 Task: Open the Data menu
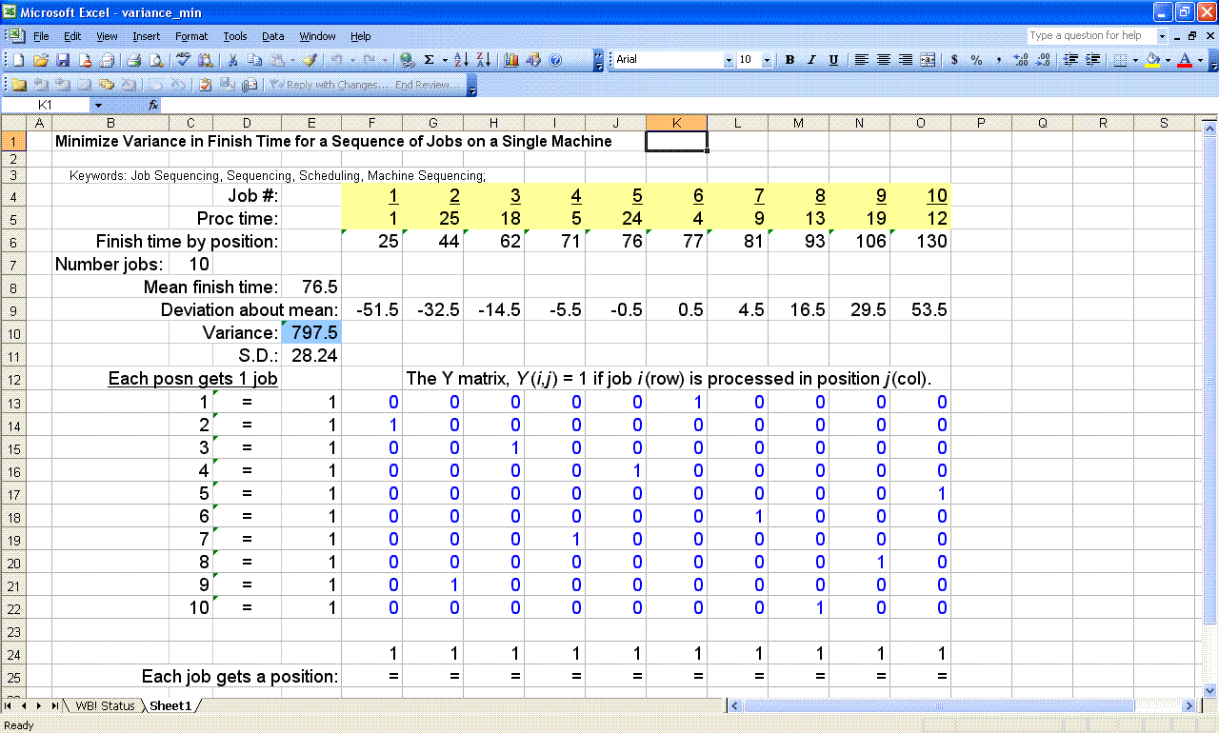pos(273,36)
